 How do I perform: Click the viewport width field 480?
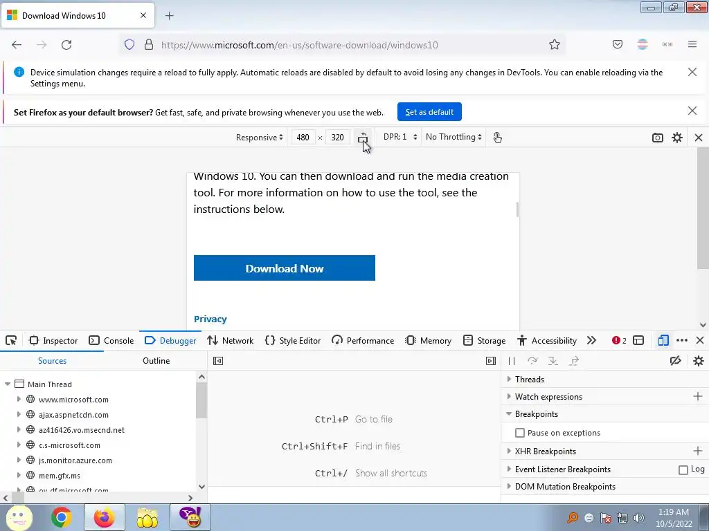coord(303,138)
